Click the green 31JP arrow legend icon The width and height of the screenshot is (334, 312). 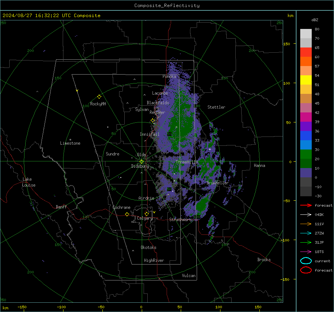tap(306, 242)
